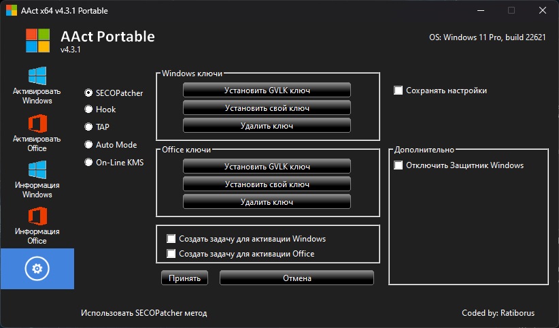Click the AAct Portable four-color logo
This screenshot has height=328, width=559.
pyautogui.click(x=38, y=40)
